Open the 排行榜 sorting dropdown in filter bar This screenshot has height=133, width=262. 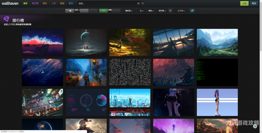162,11
